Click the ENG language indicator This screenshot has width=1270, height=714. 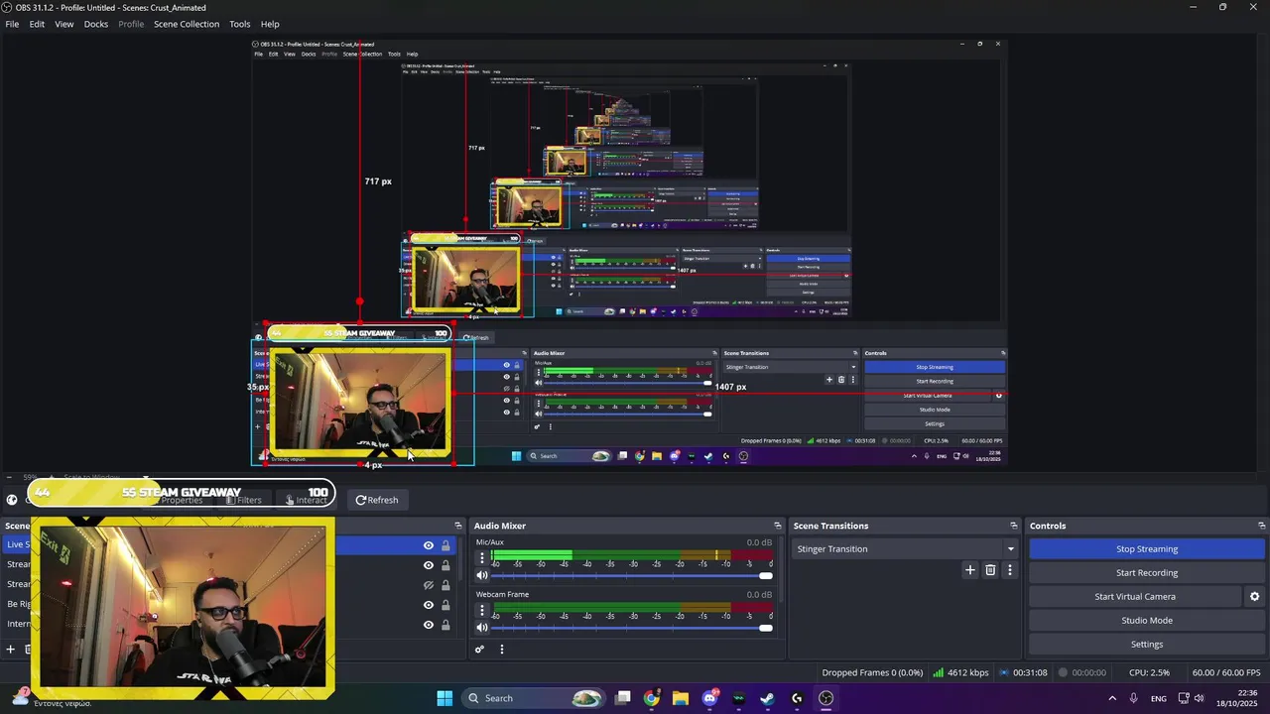pos(1159,699)
